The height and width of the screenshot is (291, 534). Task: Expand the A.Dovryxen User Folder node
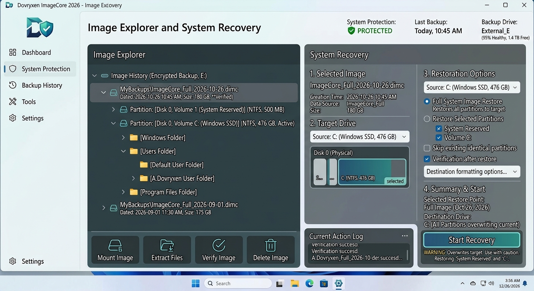click(133, 178)
